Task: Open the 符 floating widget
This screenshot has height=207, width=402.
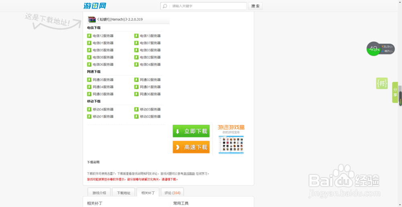Action: pyautogui.click(x=382, y=83)
